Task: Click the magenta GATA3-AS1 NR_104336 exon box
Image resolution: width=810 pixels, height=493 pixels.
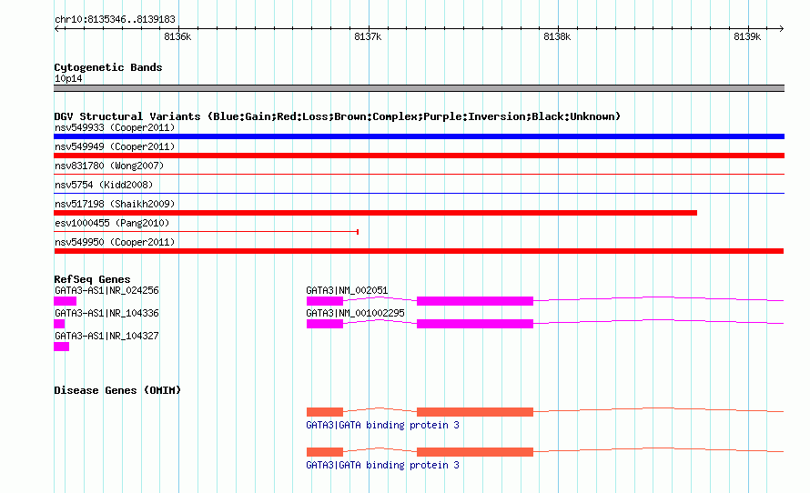Action: pyautogui.click(x=59, y=324)
